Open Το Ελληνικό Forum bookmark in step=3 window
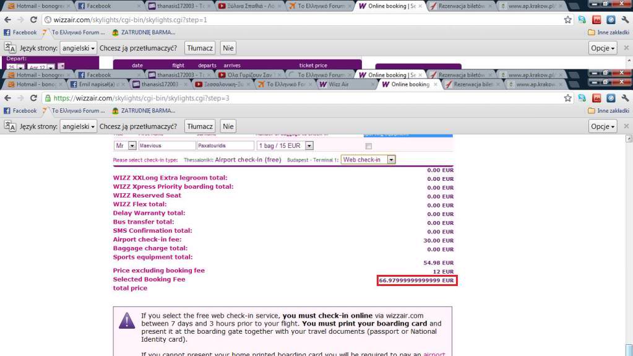Viewport: 633px width, 356px height. pos(74,111)
